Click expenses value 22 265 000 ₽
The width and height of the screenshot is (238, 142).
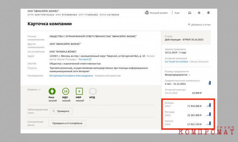coord(194,115)
